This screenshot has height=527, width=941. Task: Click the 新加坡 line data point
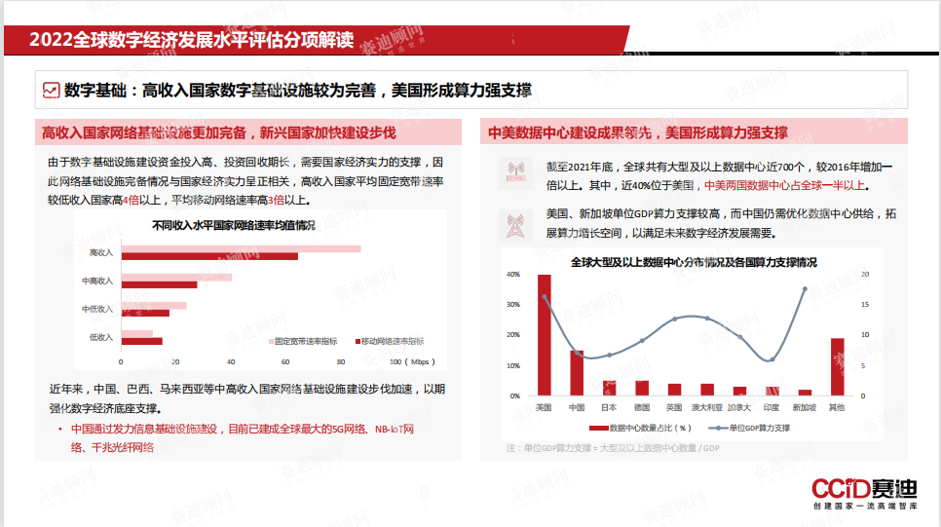coord(805,288)
